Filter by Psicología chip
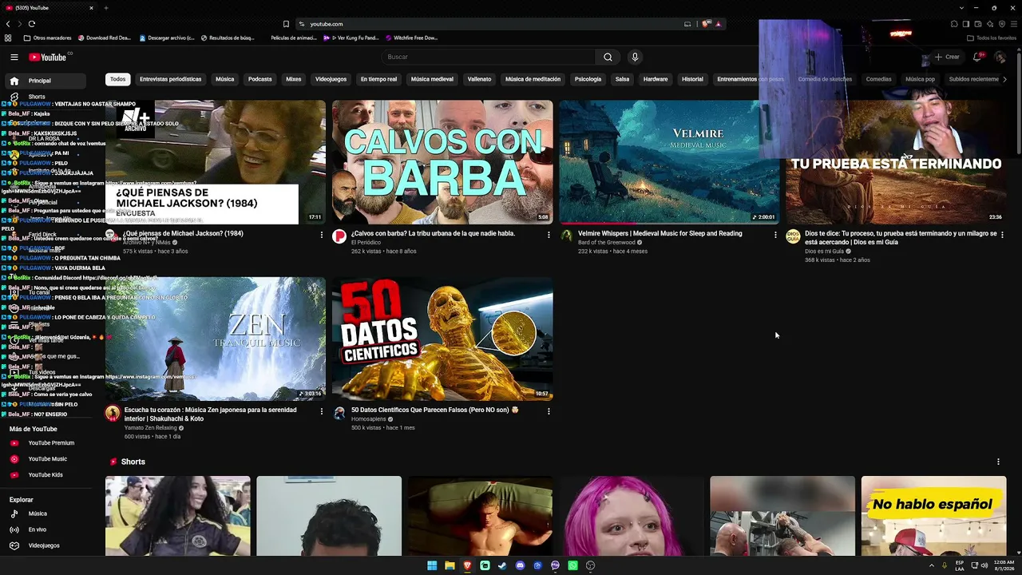The image size is (1022, 575). click(588, 79)
